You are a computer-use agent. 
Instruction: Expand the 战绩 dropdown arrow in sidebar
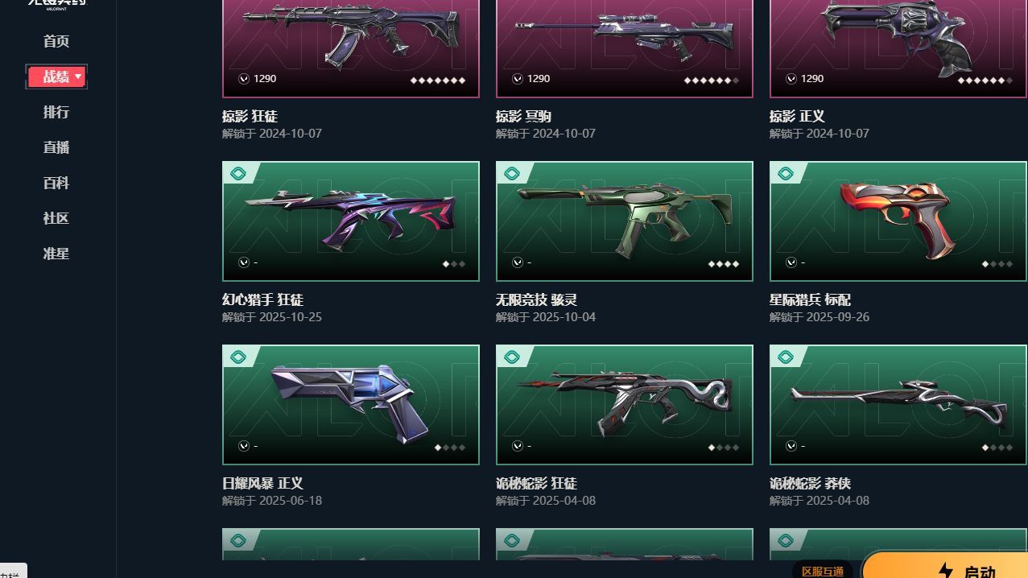tap(78, 76)
